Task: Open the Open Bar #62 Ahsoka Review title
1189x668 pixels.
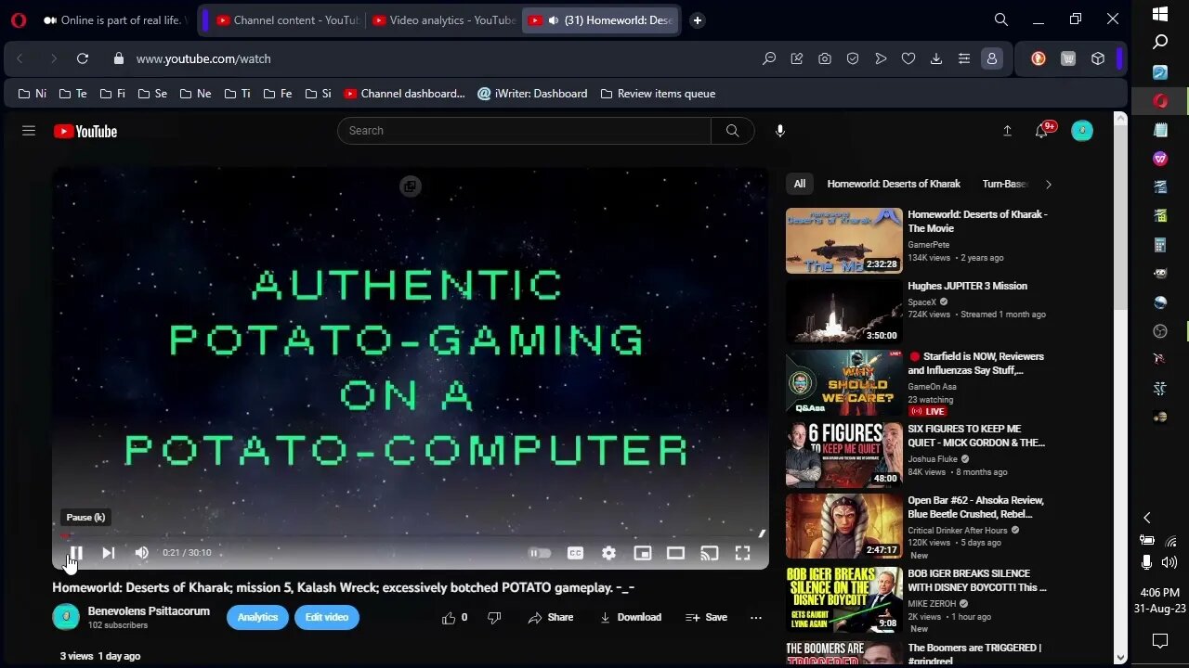Action: (976, 507)
